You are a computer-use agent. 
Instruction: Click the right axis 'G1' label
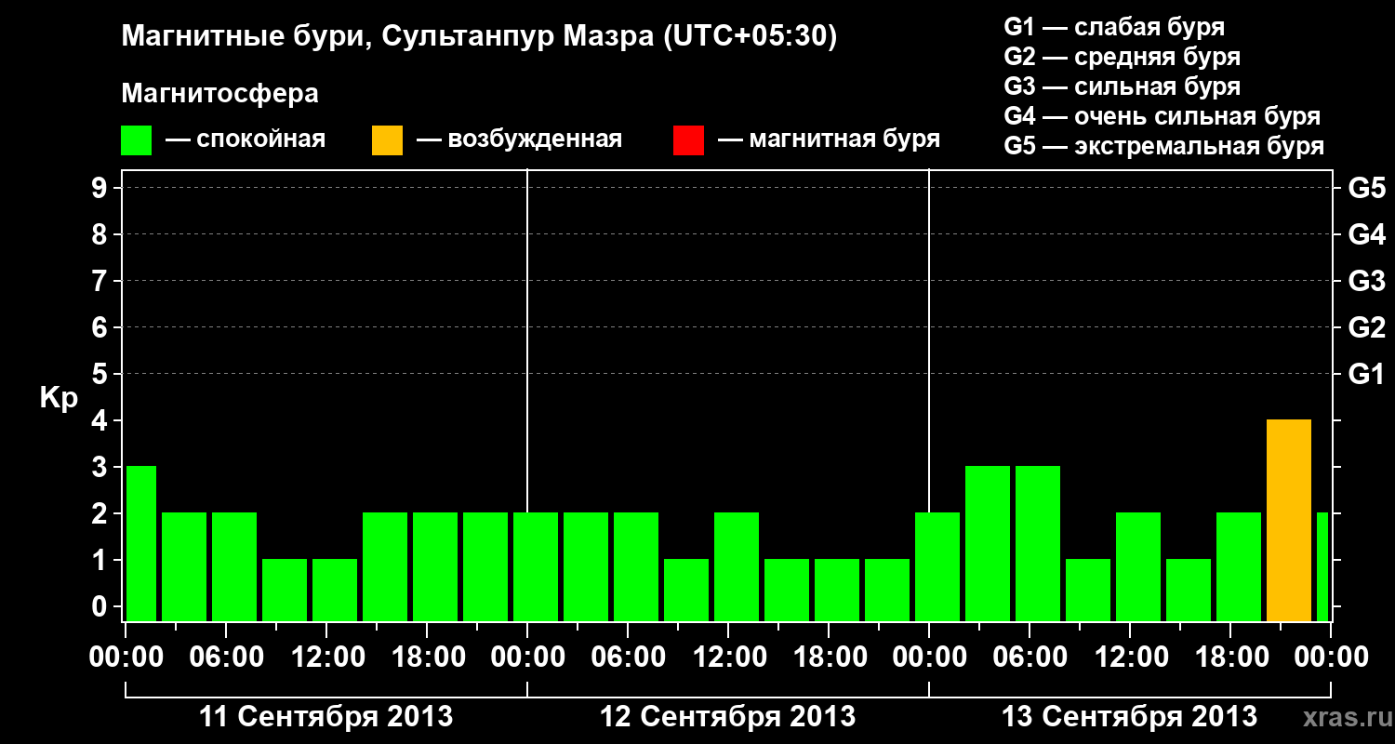point(1366,375)
